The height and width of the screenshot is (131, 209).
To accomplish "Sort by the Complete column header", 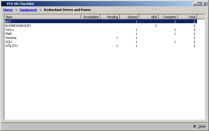I will coord(168,17).
